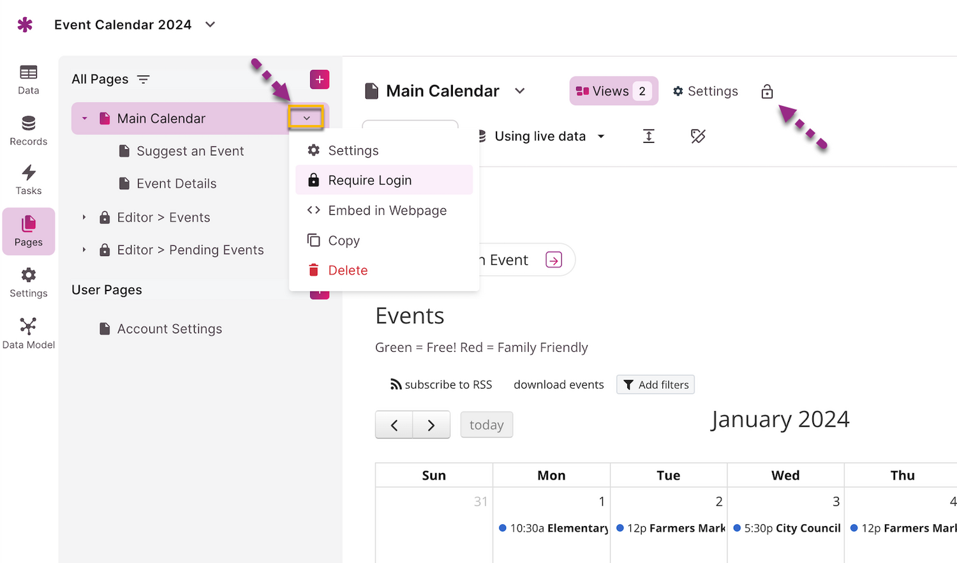The width and height of the screenshot is (957, 563).
Task: Click the asterisk app logo
Action: tap(25, 25)
